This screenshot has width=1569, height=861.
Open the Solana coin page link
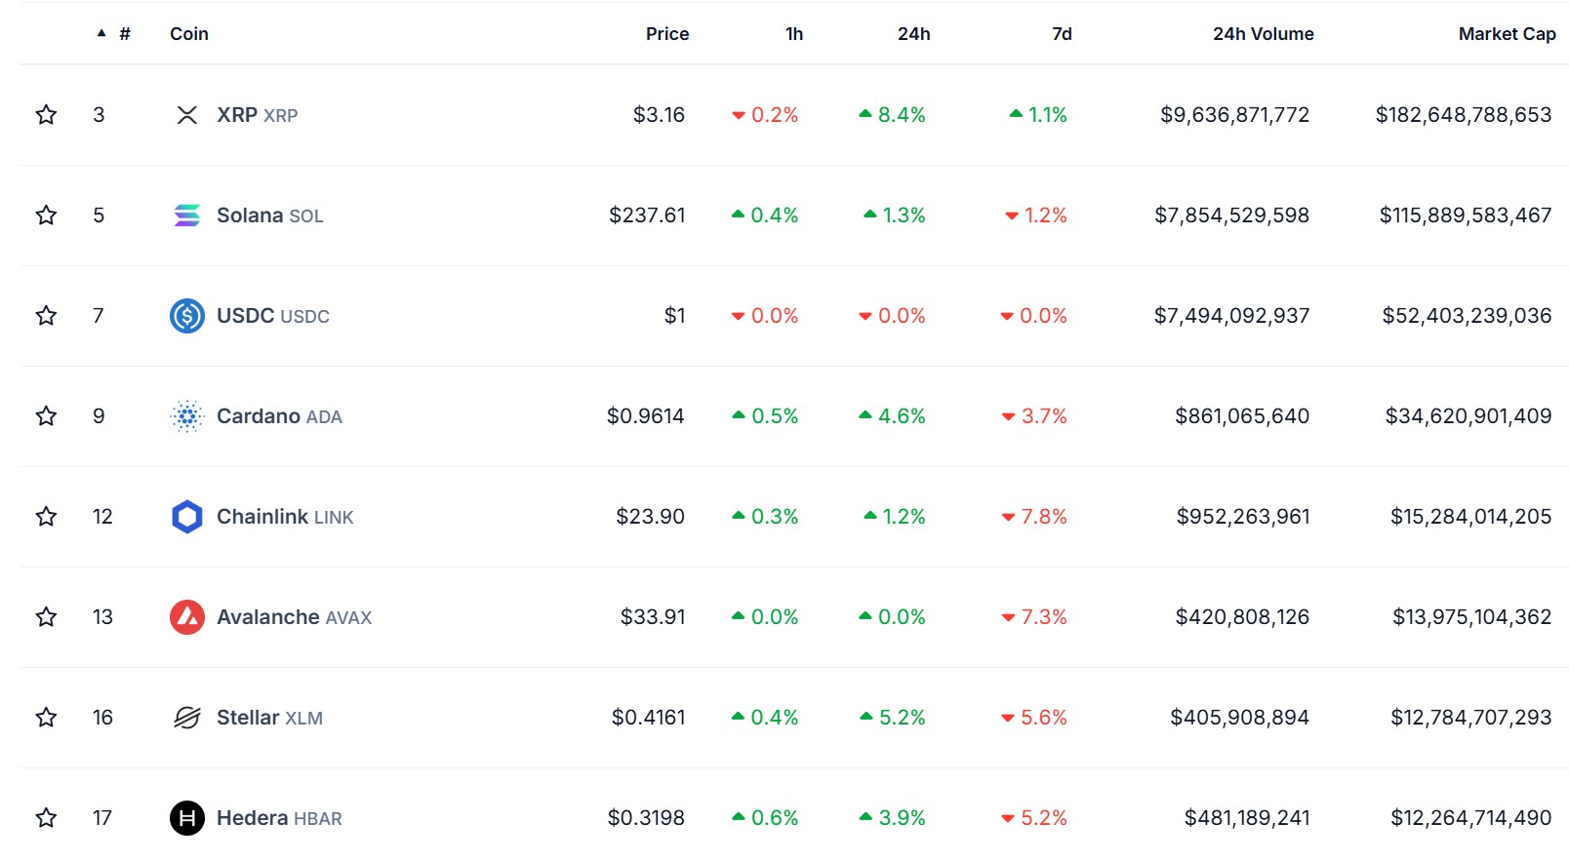tap(252, 215)
